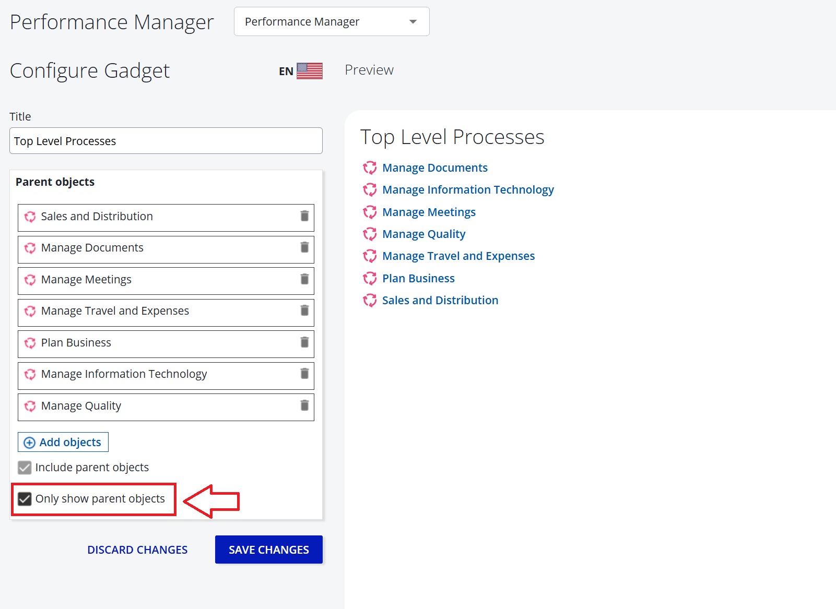This screenshot has height=609, width=836.
Task: Click trash icon for Manage Meetings
Action: (304, 279)
